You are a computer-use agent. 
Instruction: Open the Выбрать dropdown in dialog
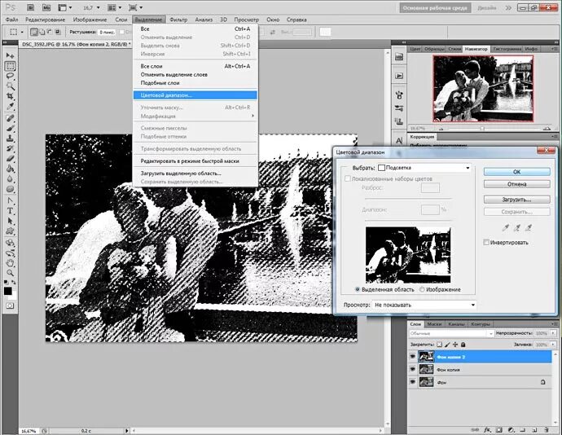tap(424, 168)
